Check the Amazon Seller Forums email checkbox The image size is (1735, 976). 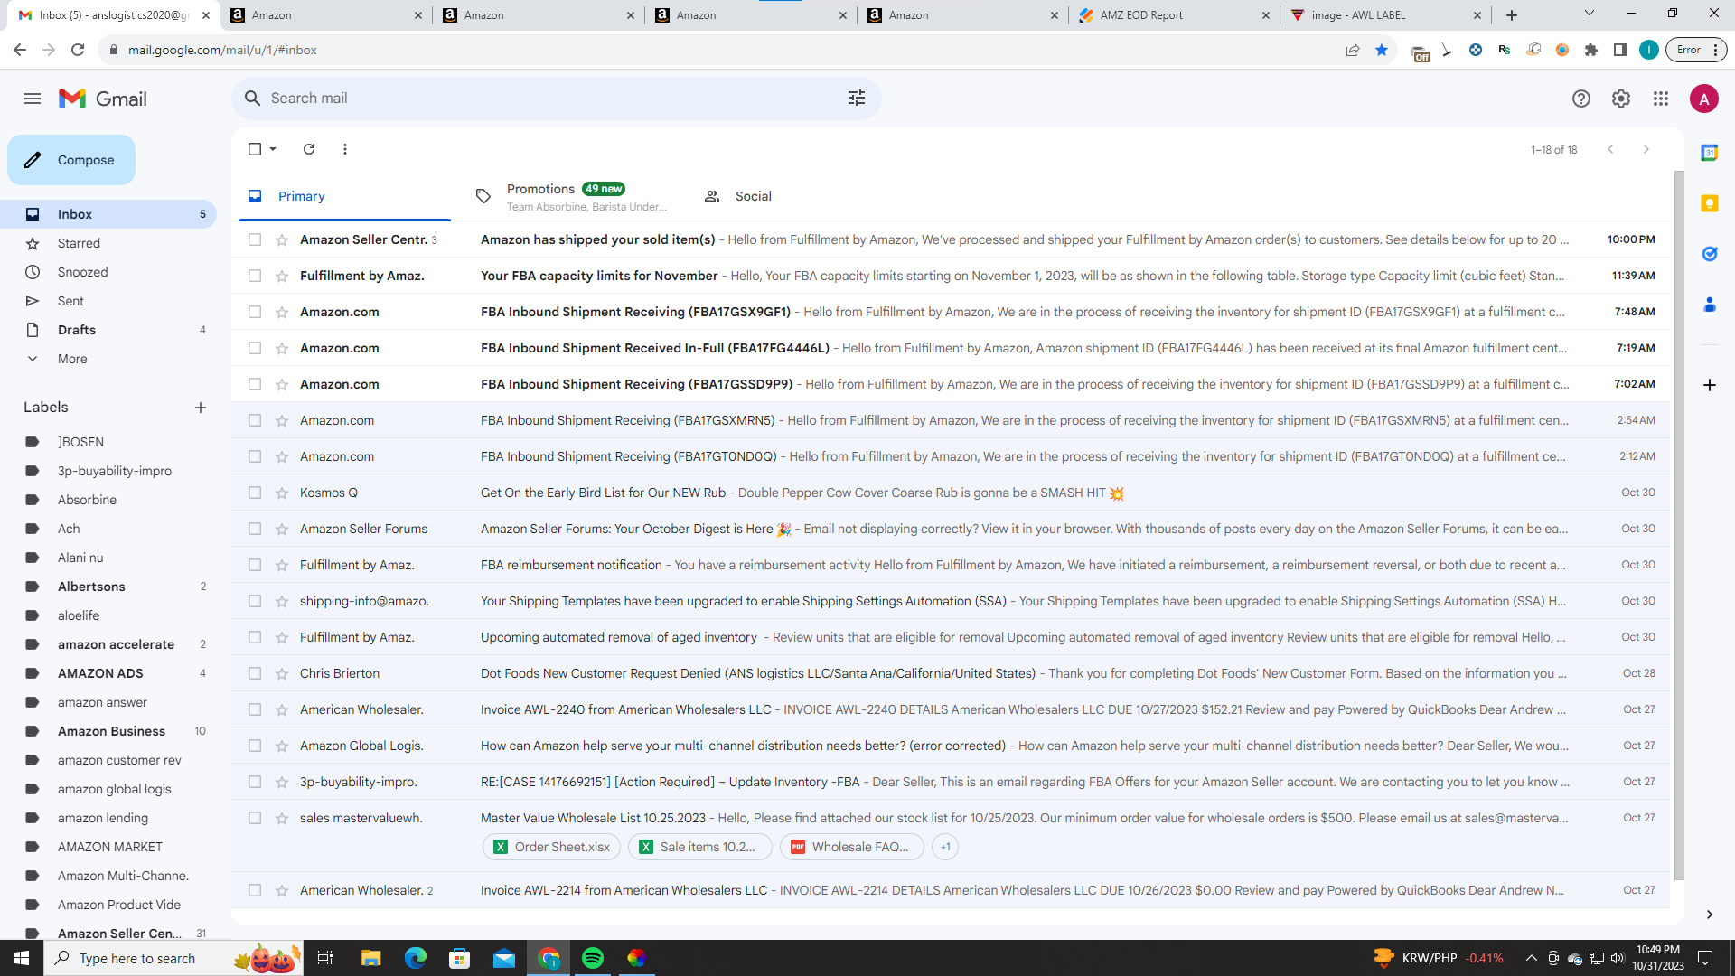[255, 529]
